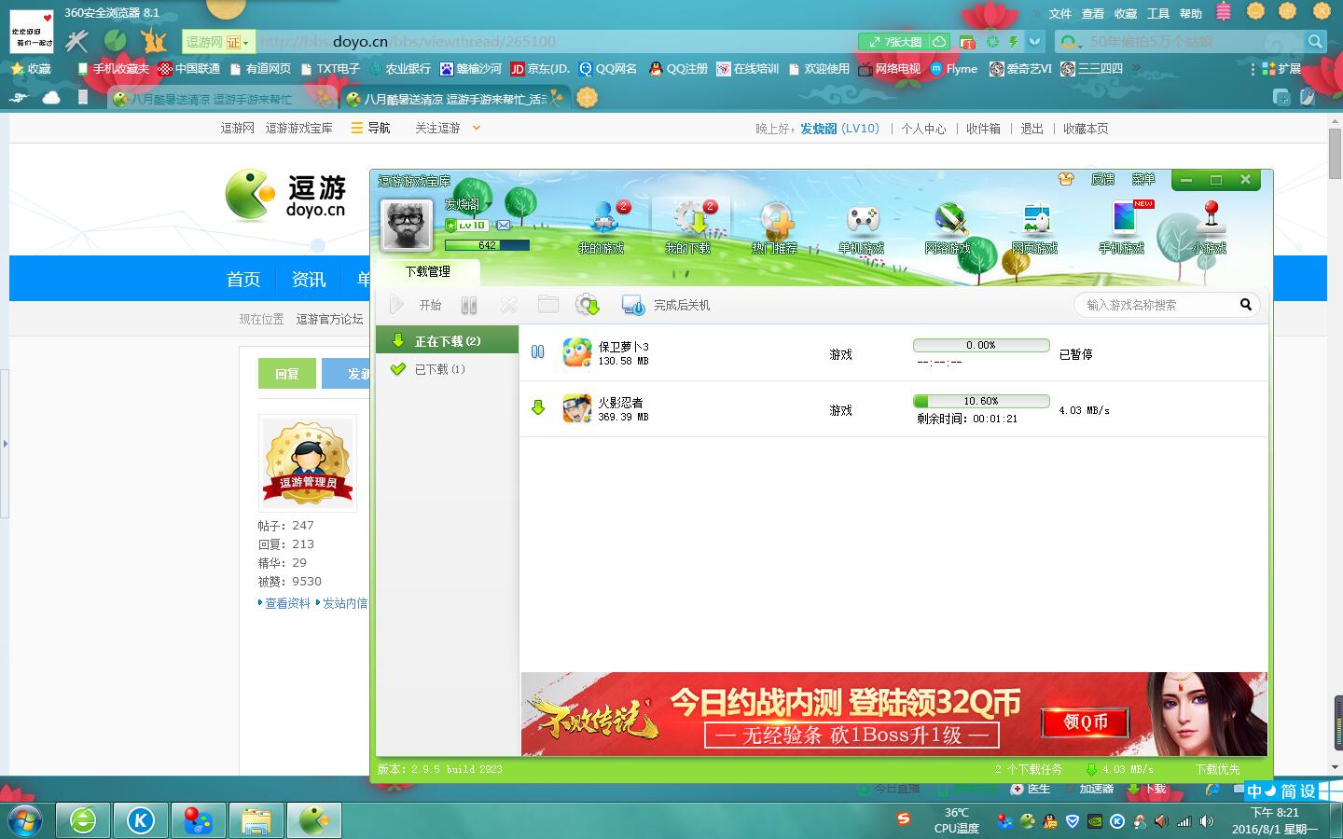1343x839 pixels.
Task: Open the My Games icon
Action: pos(602,227)
